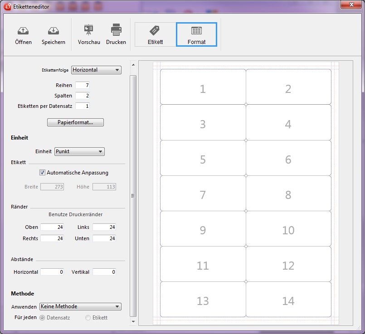Click the scroll-up arrow of the settings panel
The image size is (365, 334).
(x=133, y=65)
